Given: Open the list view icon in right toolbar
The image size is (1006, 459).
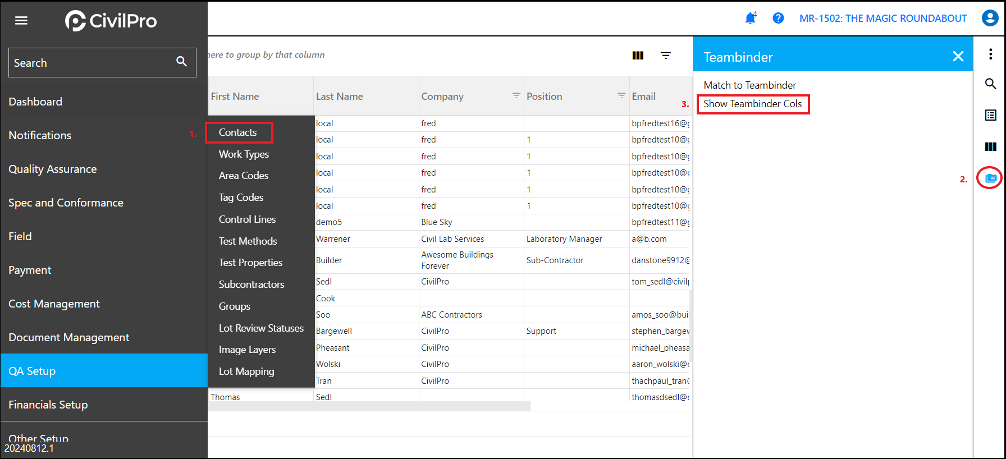Looking at the screenshot, I should pos(990,115).
